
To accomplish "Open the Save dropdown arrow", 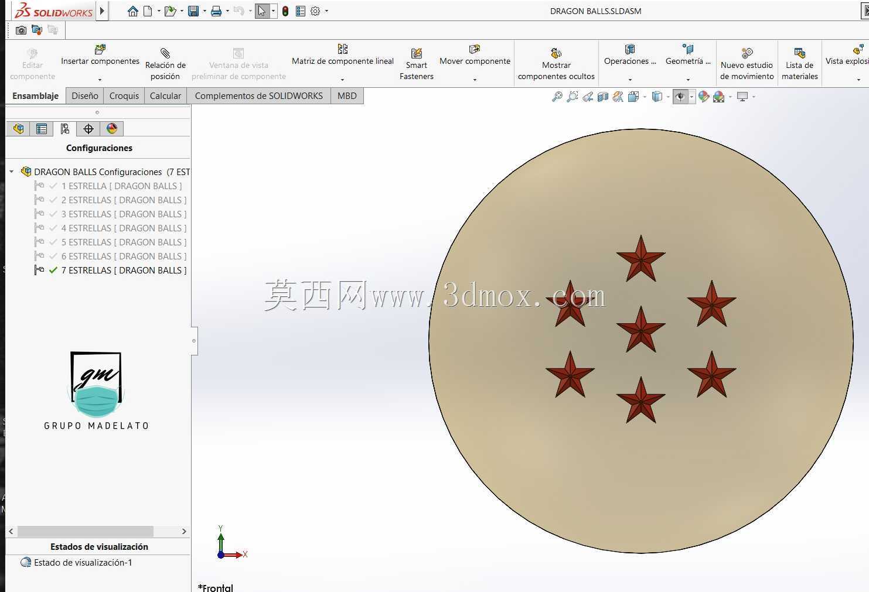I will pyautogui.click(x=204, y=11).
